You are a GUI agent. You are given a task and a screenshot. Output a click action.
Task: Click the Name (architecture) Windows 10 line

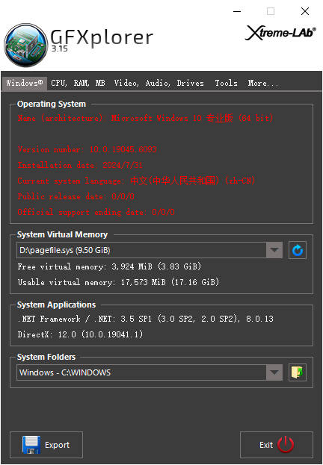pyautogui.click(x=145, y=118)
